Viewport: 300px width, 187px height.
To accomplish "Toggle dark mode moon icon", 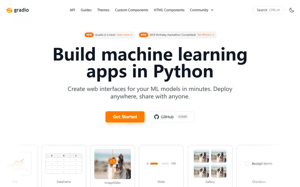I will pyautogui.click(x=292, y=10).
